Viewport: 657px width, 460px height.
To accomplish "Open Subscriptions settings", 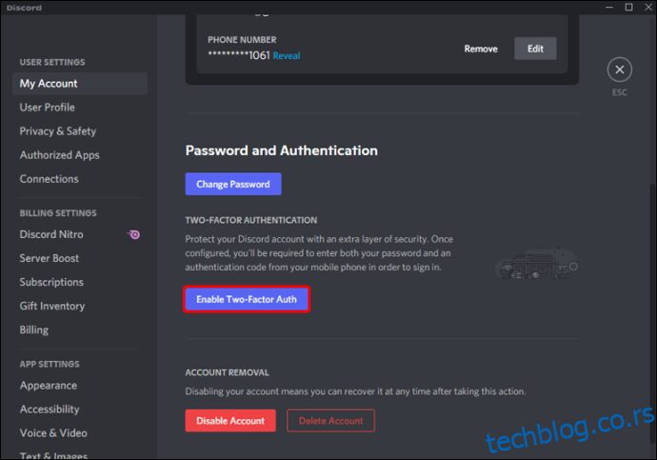I will click(x=80, y=282).
